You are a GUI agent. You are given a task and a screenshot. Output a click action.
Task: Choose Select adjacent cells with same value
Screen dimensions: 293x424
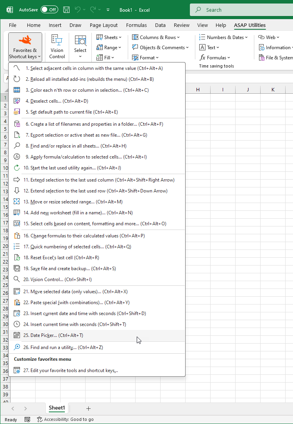pyautogui.click(x=97, y=68)
